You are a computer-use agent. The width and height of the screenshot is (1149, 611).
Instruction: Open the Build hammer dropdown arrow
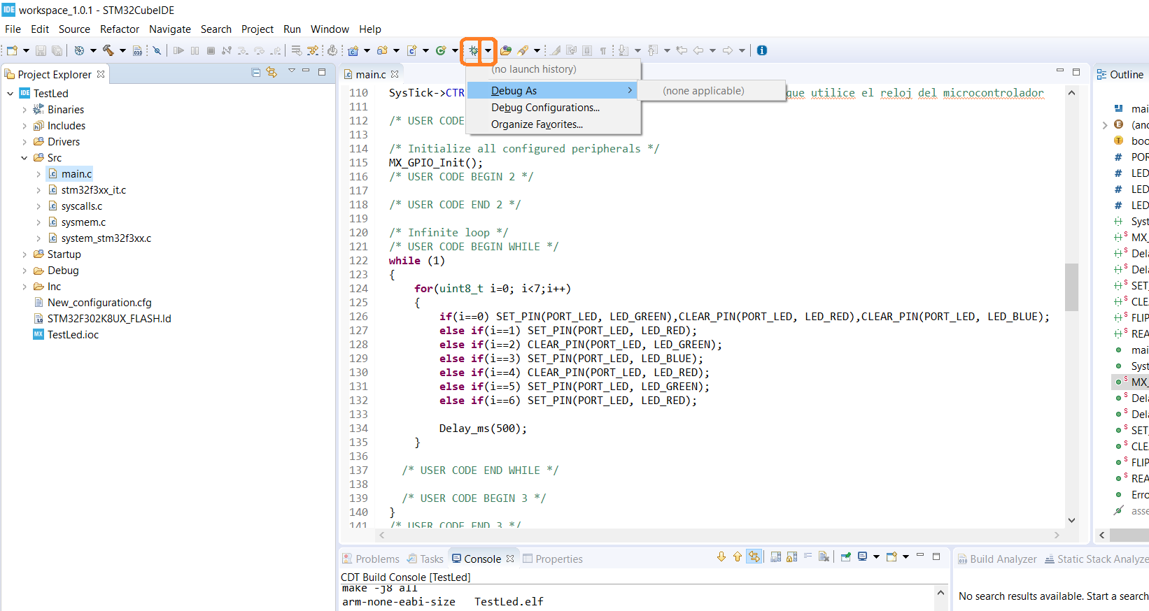click(122, 50)
